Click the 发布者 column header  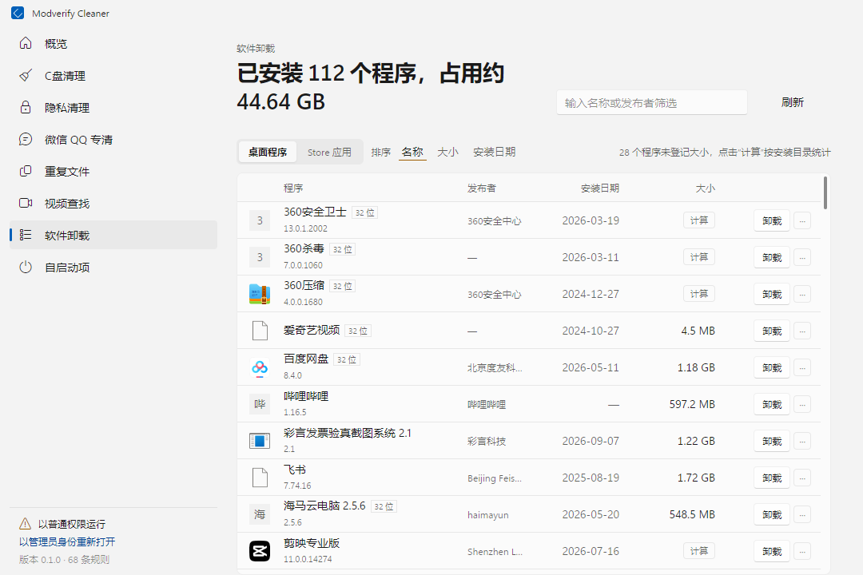click(482, 188)
